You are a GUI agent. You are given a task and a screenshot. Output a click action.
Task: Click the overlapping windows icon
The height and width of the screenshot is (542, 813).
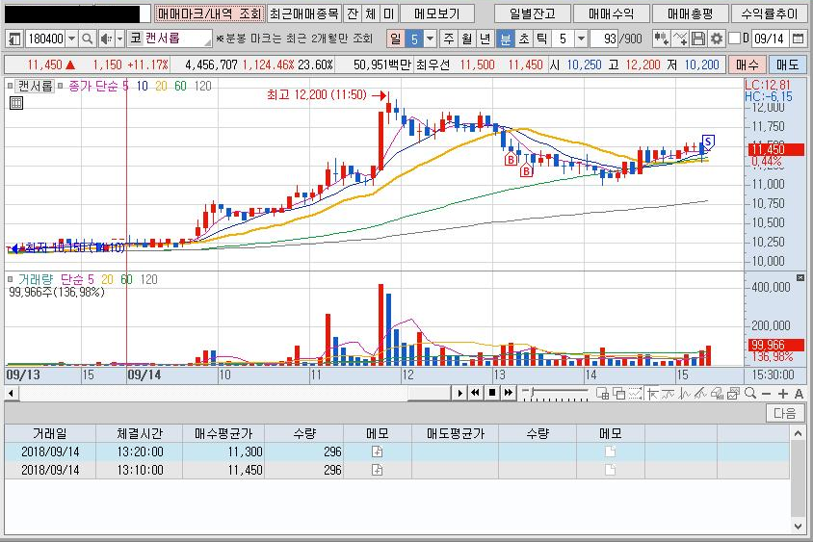point(619,394)
